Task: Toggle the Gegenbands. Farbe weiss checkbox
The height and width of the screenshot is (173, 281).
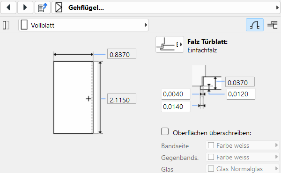Action: pyautogui.click(x=211, y=157)
